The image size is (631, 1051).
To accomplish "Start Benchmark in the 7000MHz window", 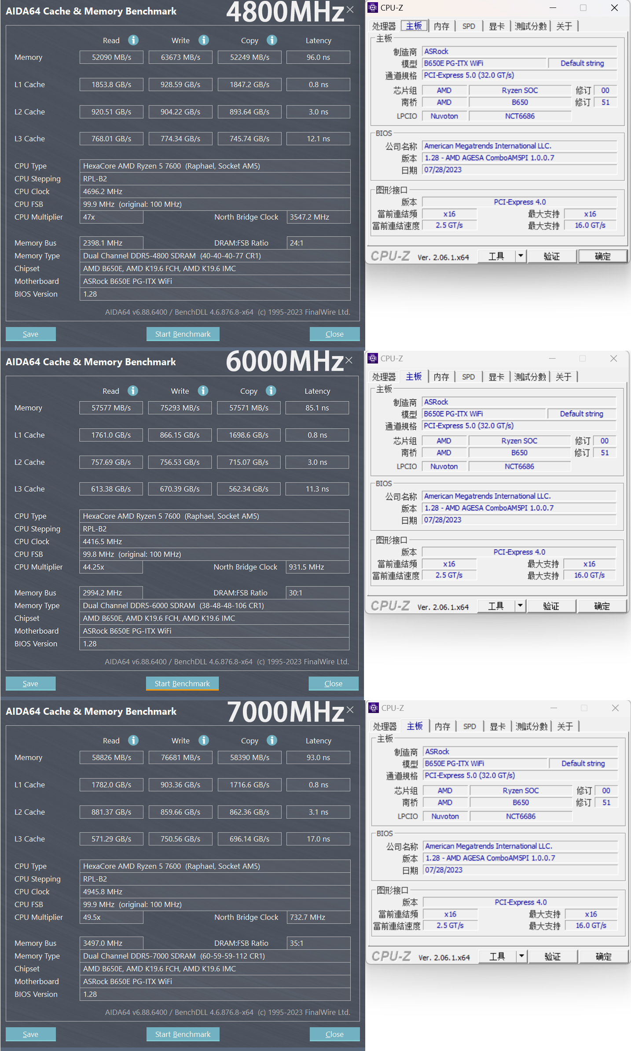I will point(183,1034).
